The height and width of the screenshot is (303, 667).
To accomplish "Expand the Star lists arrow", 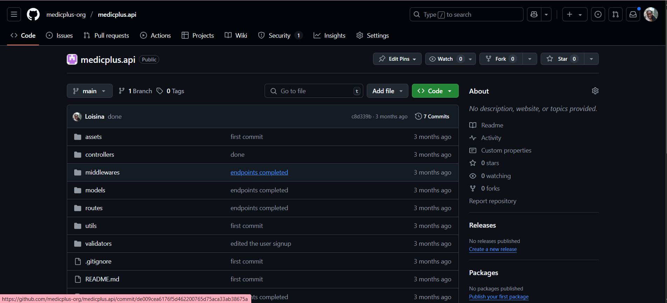I will pos(591,59).
